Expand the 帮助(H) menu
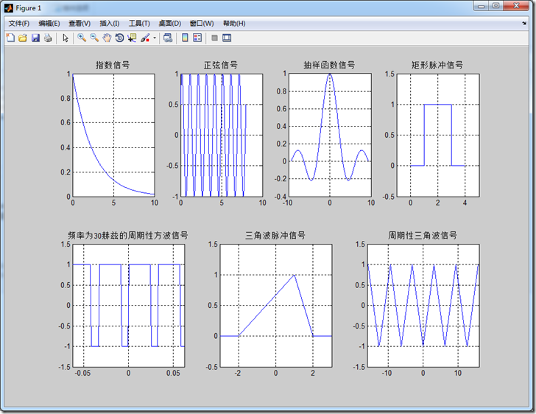The width and height of the screenshot is (536, 414). point(235,24)
